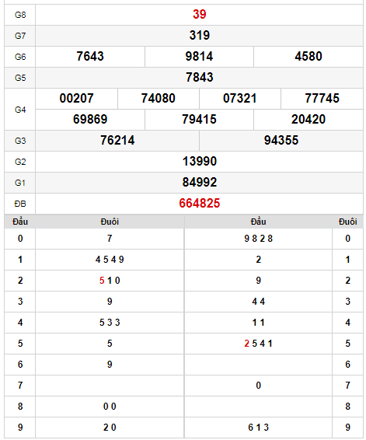Select G4 number 00207
Image resolution: width=366 pixels, height=440 pixels.
tap(76, 99)
